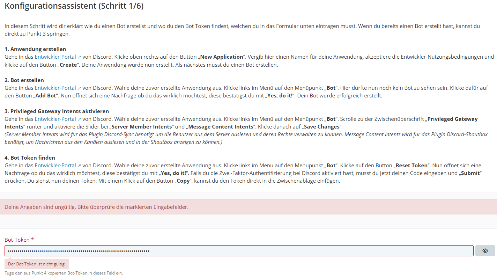Click the '1. Anwendung erstellen' heading
497x278 pixels.
coord(35,49)
